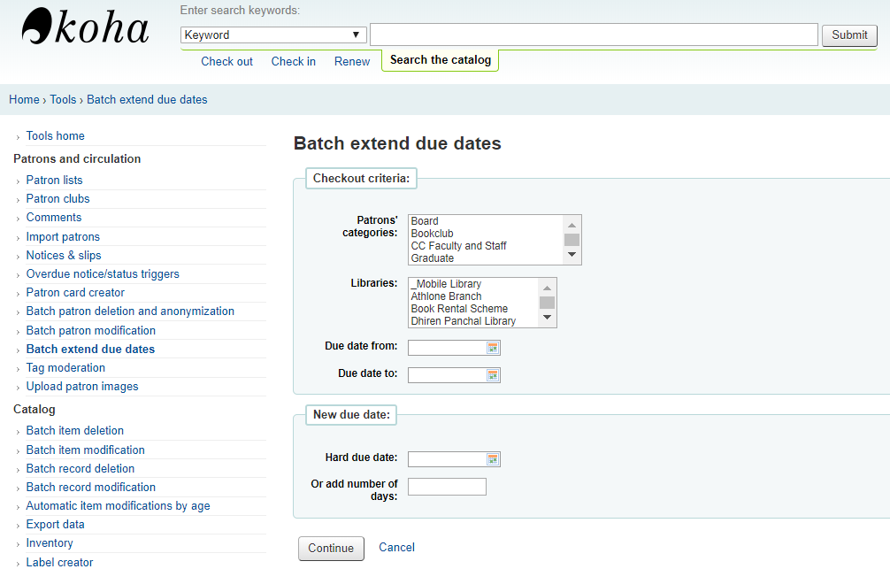Click the Continue button
This screenshot has width=890, height=569.
coord(331,549)
